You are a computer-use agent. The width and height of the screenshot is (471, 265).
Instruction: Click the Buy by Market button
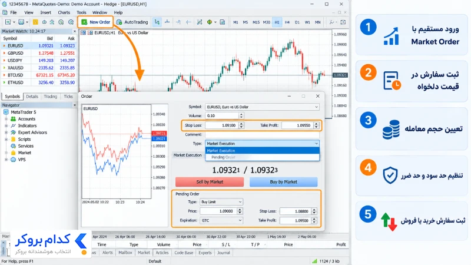283,182
